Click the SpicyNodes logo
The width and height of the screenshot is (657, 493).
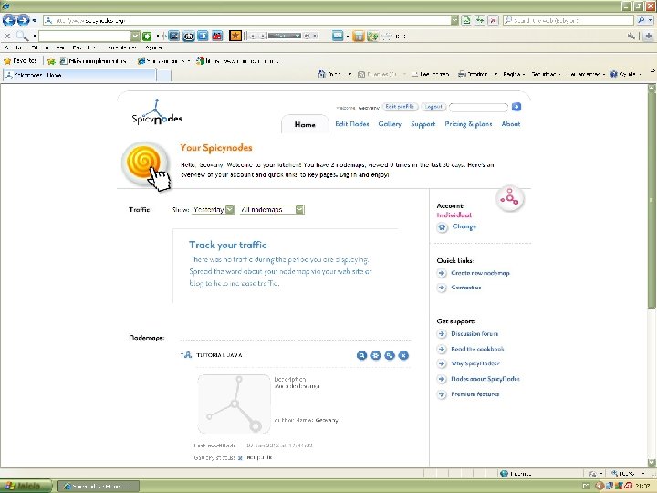click(x=157, y=112)
